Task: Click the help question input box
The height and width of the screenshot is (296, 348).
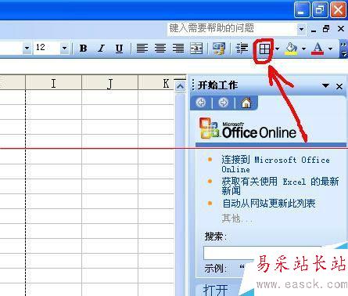Action: [232, 28]
